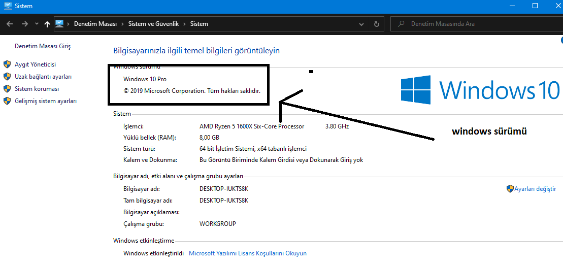Image resolution: width=563 pixels, height=264 pixels.
Task: Go forward with the right arrow button
Action: (x=24, y=24)
